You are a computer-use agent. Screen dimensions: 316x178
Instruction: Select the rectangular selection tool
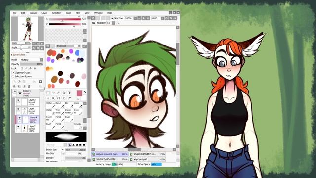click(48, 93)
